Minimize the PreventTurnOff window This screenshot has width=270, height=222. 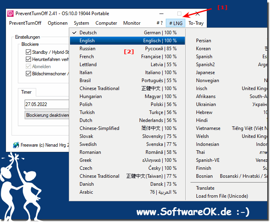[x=161, y=14]
